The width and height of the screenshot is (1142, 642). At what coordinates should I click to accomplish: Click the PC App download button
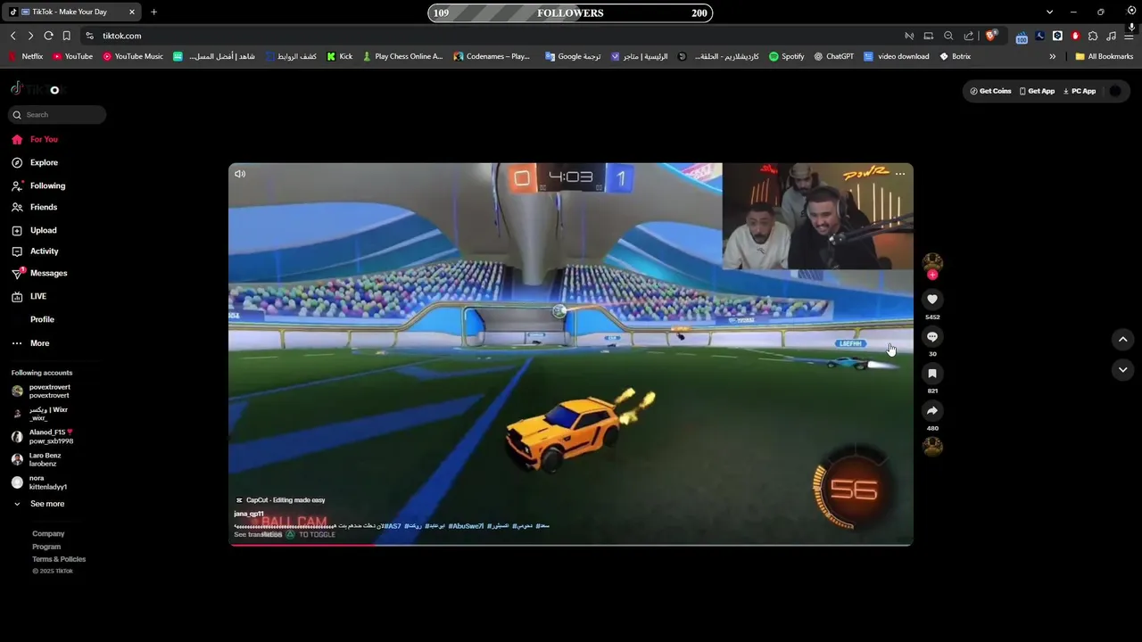[1080, 91]
